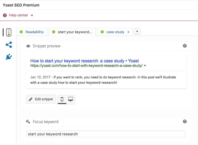Click the Snippet preview help question mark

pos(185,46)
